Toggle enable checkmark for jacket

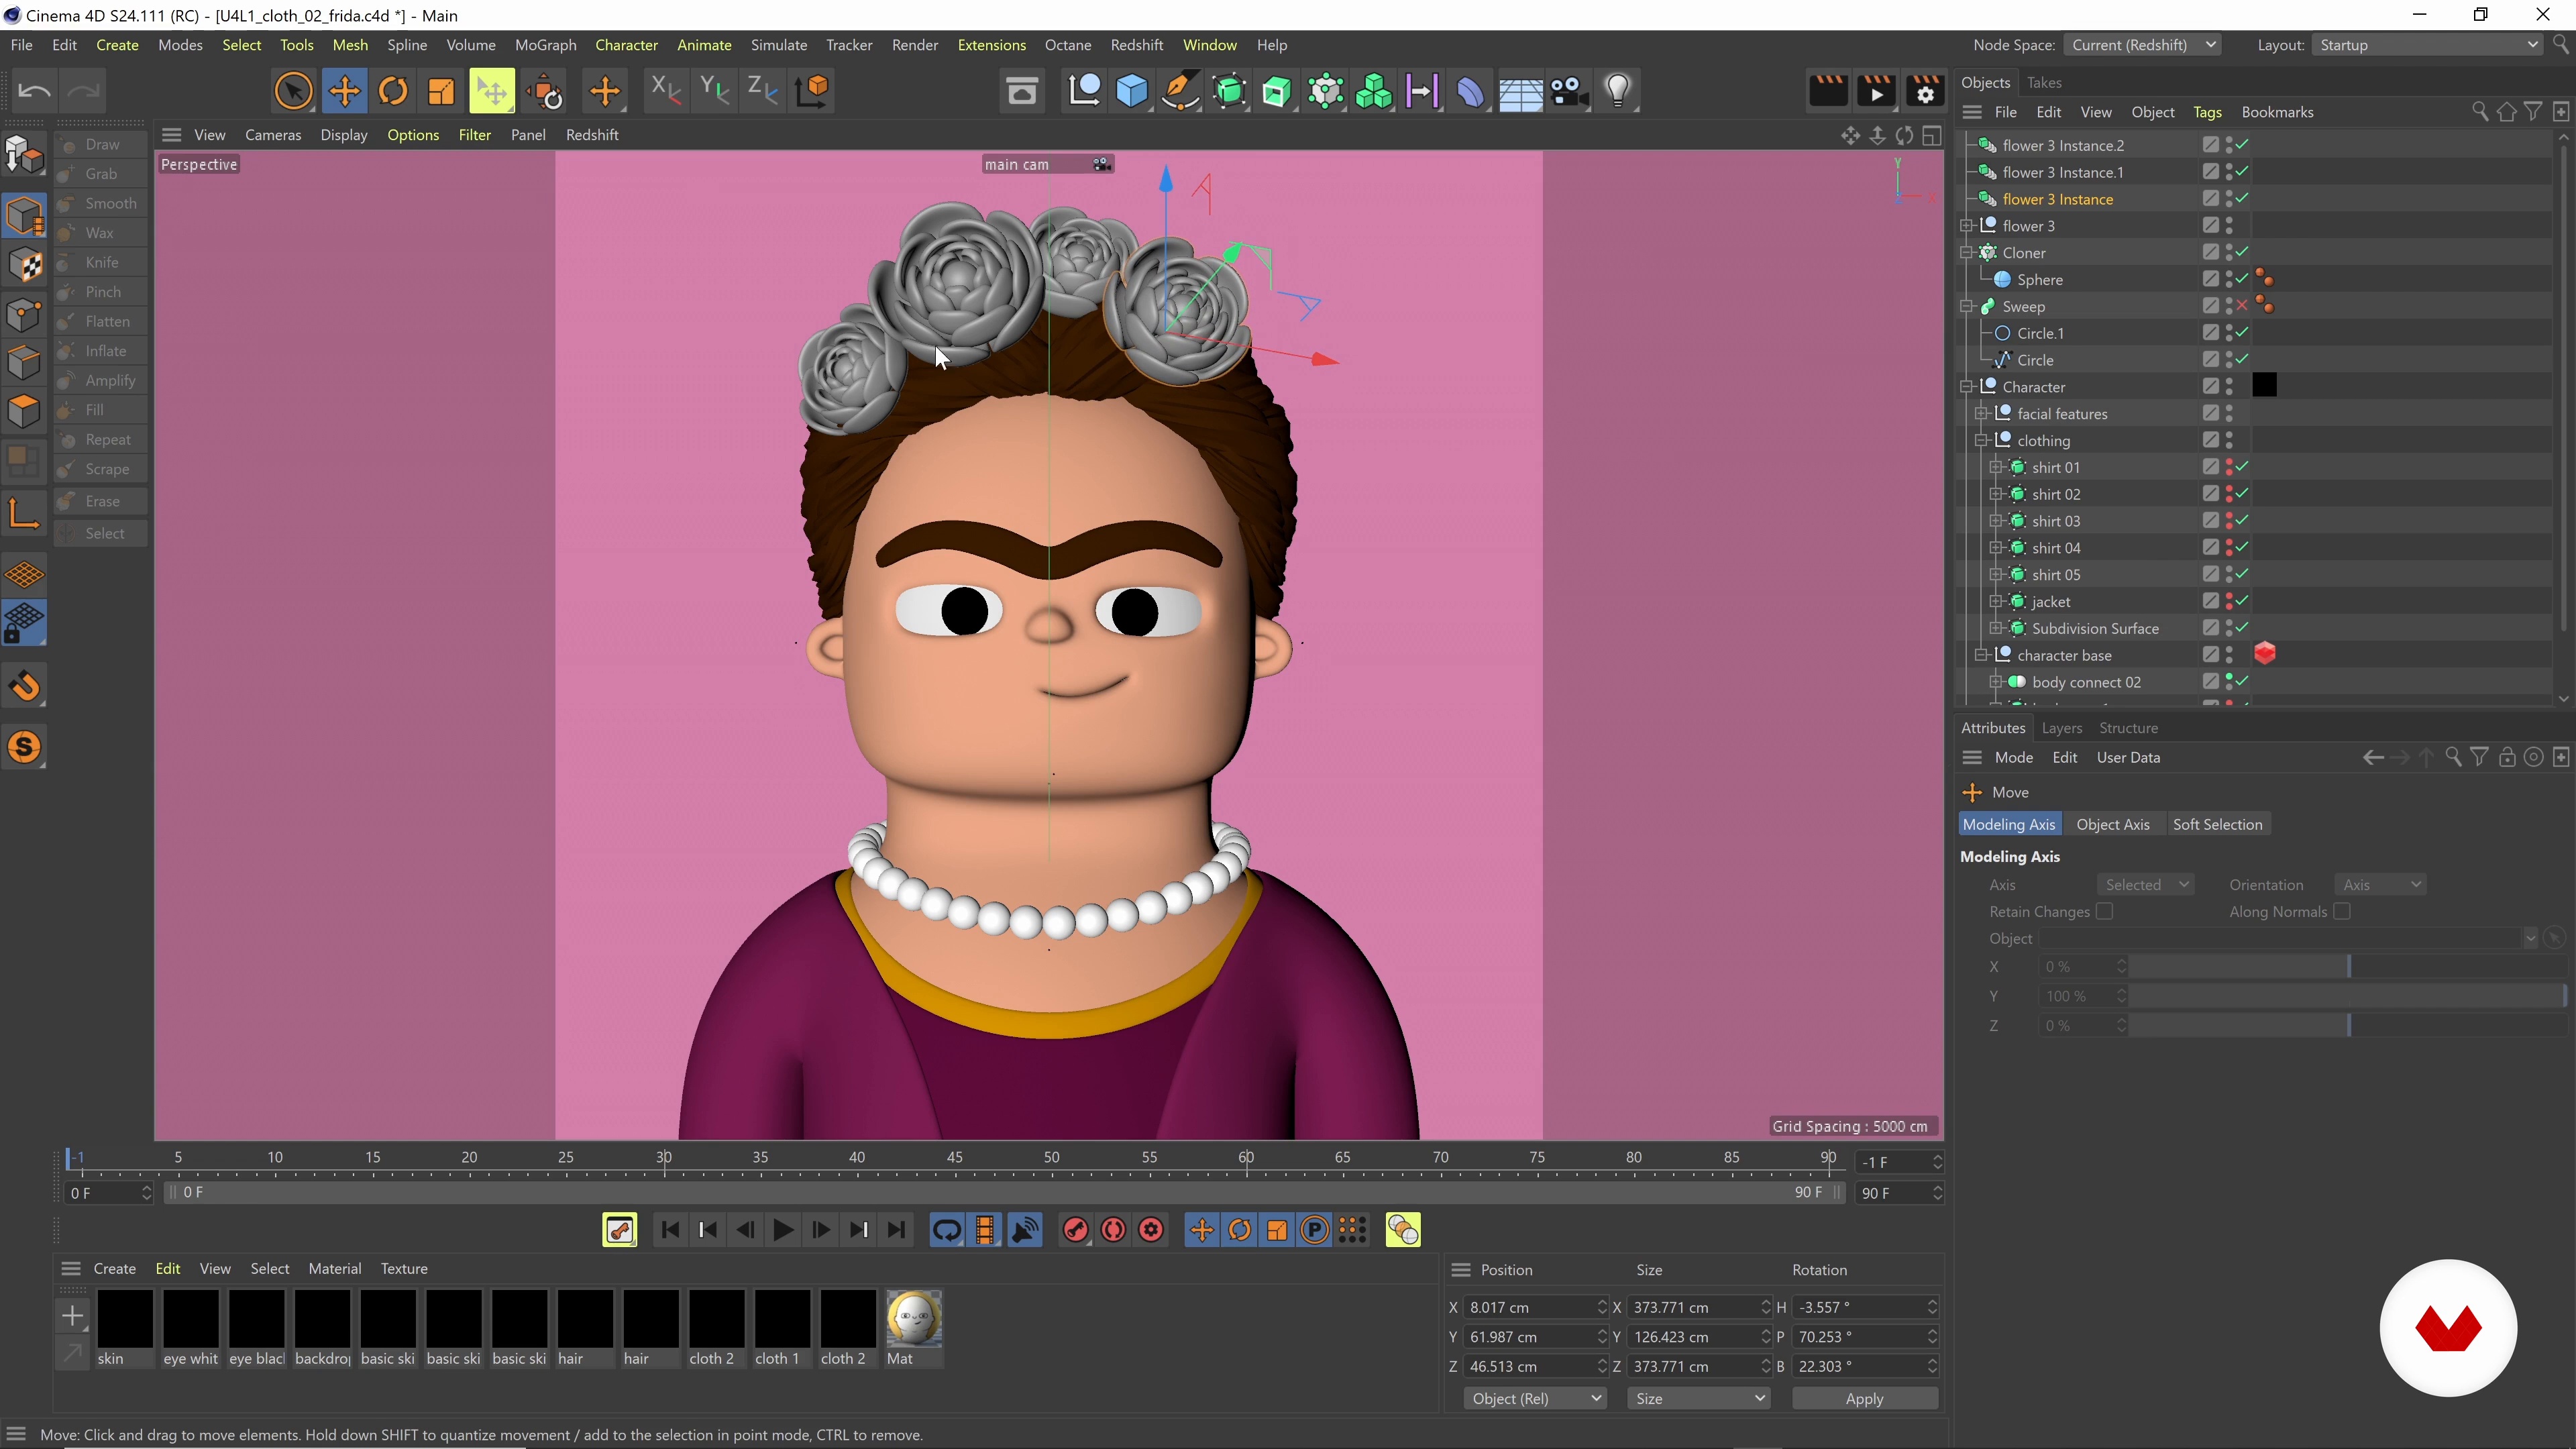2242,601
